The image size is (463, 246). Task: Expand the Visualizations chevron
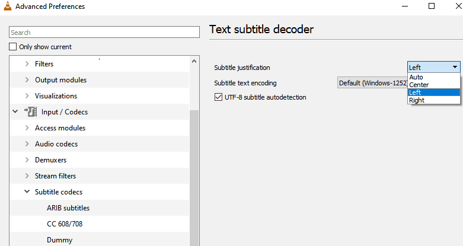(27, 95)
